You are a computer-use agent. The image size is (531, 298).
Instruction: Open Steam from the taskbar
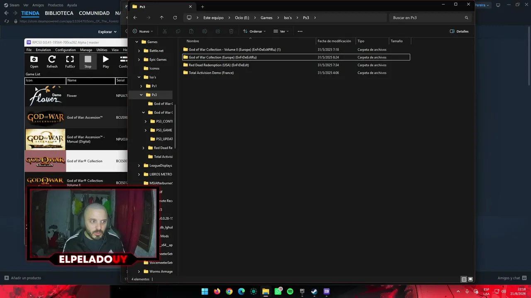coord(314,291)
